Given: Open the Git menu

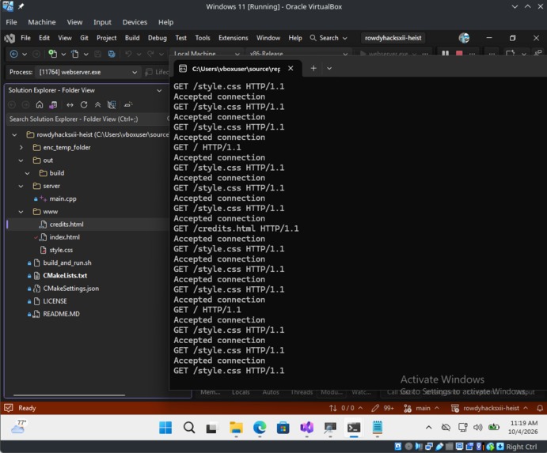Looking at the screenshot, I should click(x=84, y=38).
